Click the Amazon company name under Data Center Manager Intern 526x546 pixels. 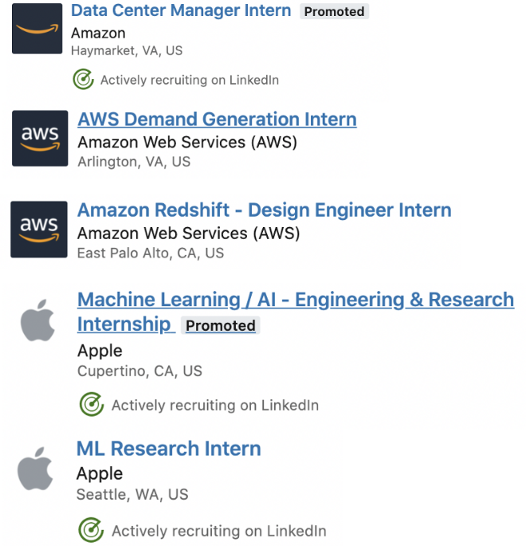coord(98,33)
